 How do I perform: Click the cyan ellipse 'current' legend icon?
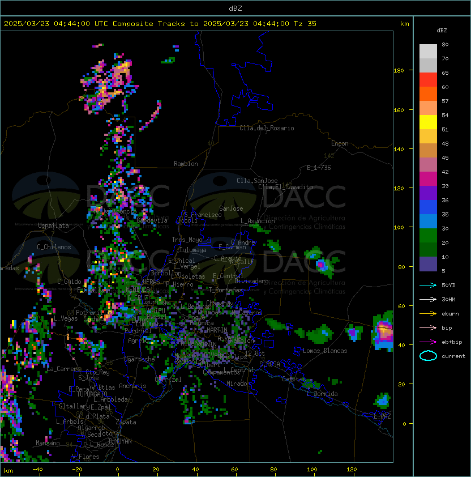tap(428, 356)
